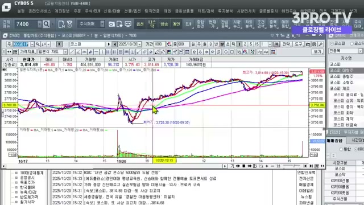Click the open folder icon in chart toolbar

coord(308,44)
